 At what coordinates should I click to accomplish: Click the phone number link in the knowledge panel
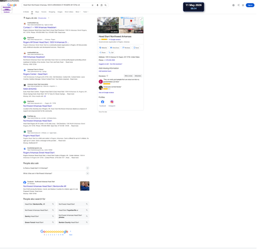click(109, 60)
